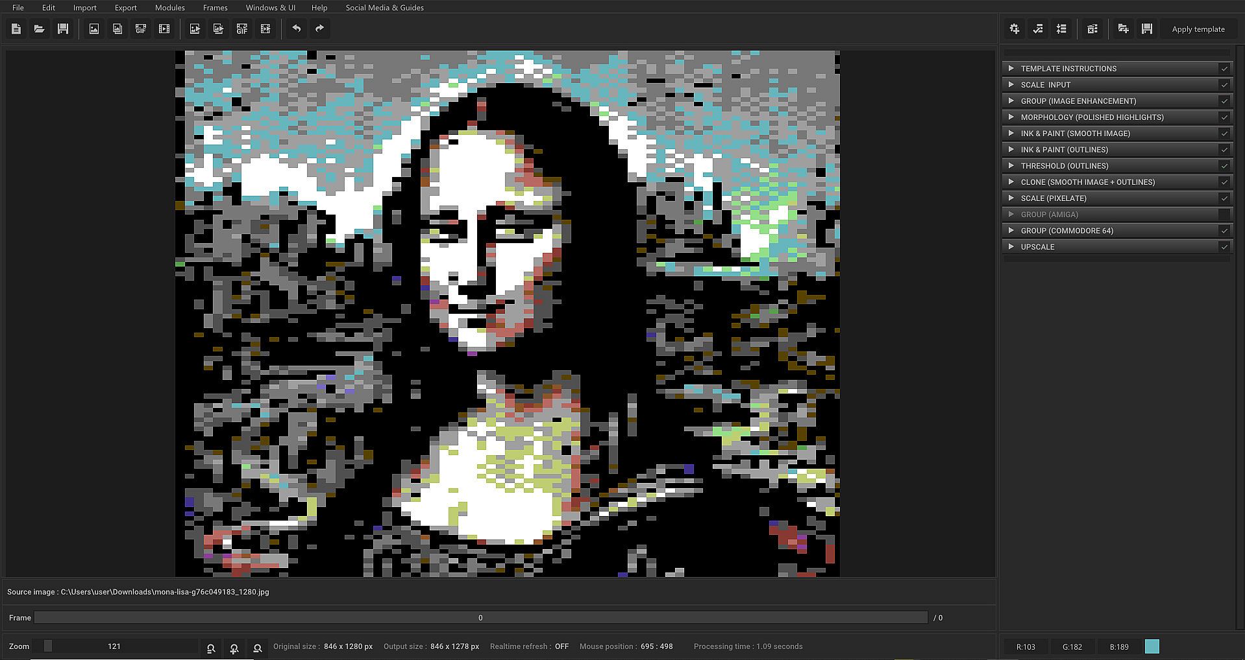Expand GROUP (COMMODORE 64) section
This screenshot has width=1245, height=660.
pyautogui.click(x=1011, y=231)
